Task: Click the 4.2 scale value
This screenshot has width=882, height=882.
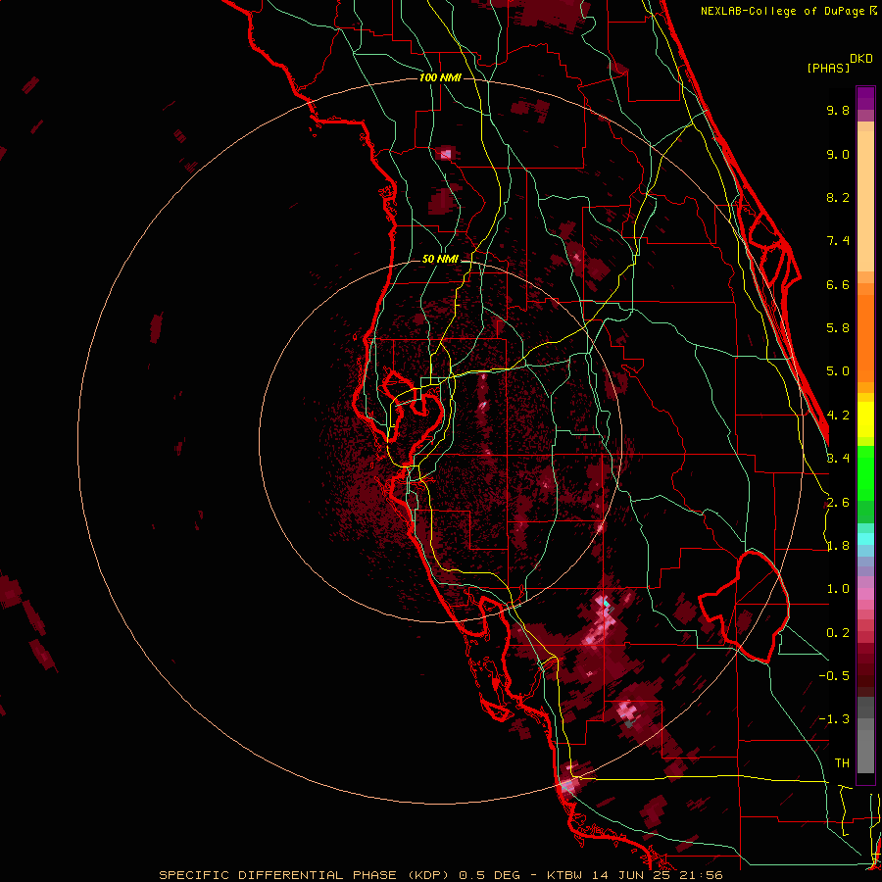Action: (838, 416)
